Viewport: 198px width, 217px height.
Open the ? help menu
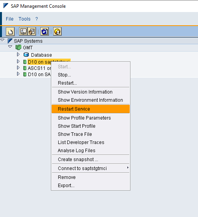coord(36,19)
